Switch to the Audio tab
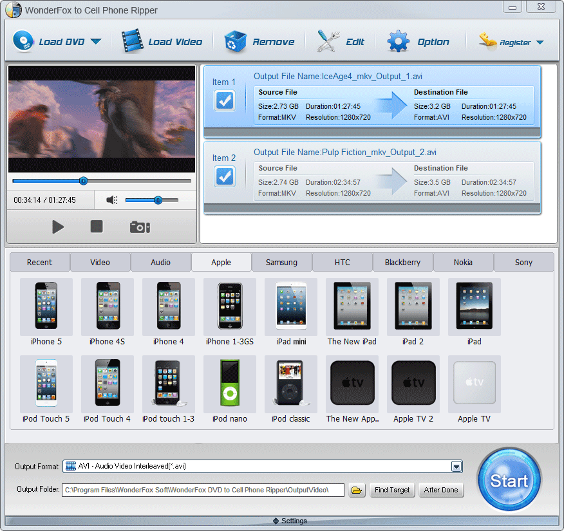Screen dimensions: 564x531 pyautogui.click(x=160, y=262)
